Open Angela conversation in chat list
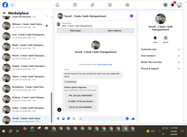 click(x=25, y=68)
